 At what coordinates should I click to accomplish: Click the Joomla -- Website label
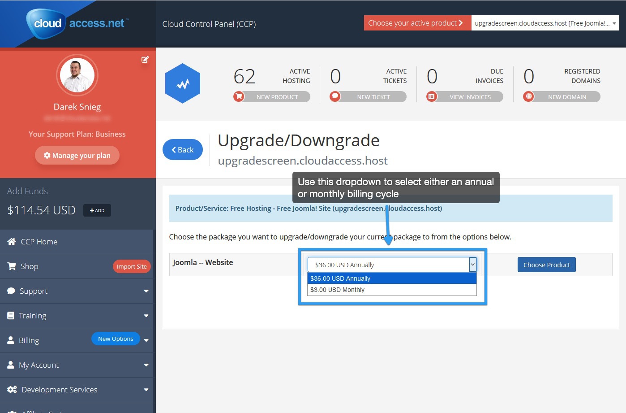(203, 262)
